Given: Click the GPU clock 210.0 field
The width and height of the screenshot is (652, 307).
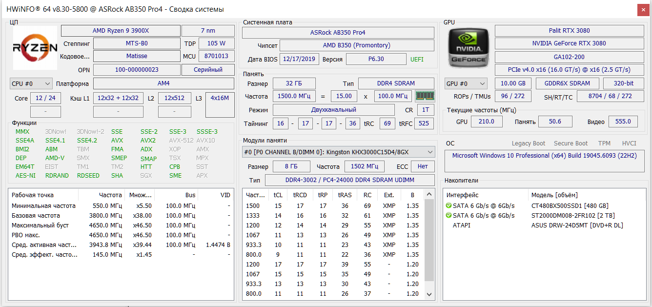Looking at the screenshot, I should 487,122.
